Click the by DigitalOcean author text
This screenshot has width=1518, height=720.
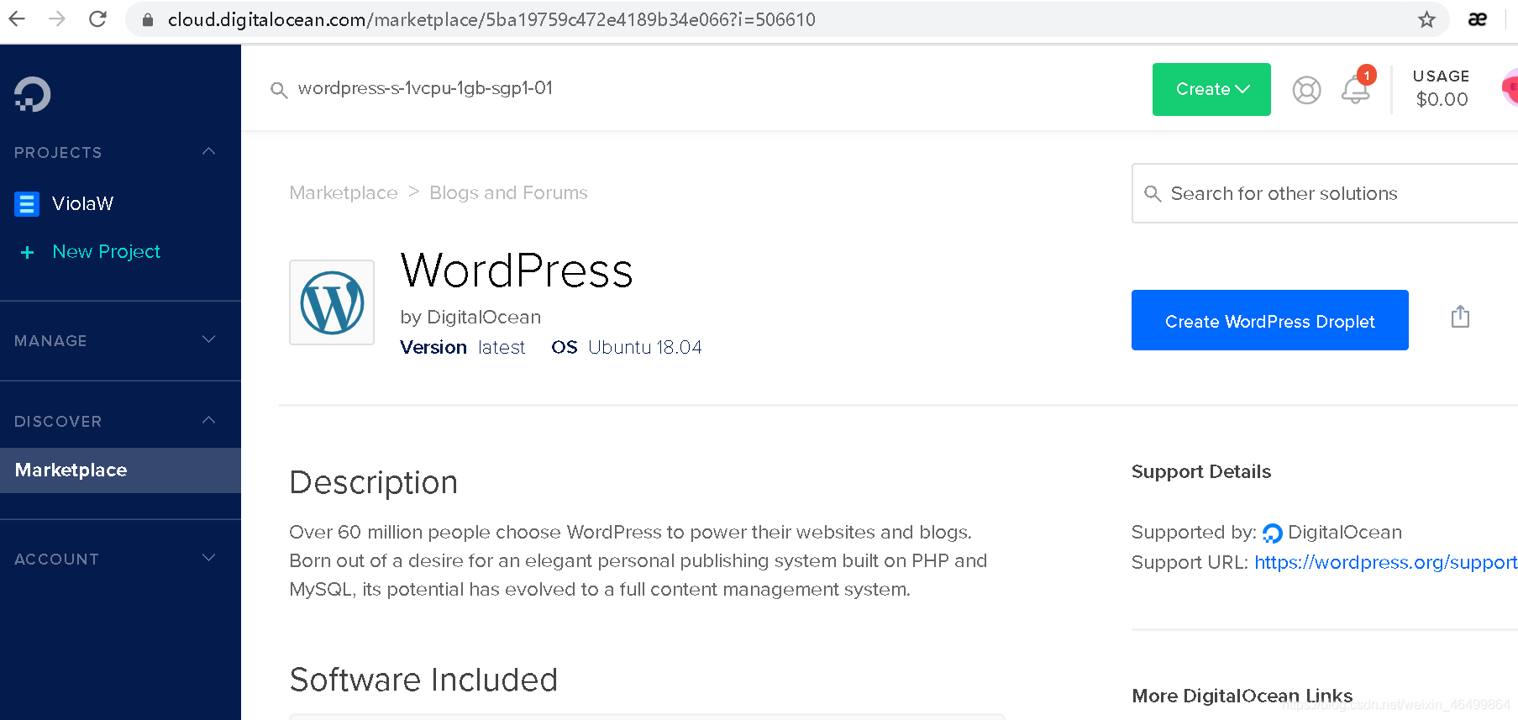coord(470,318)
